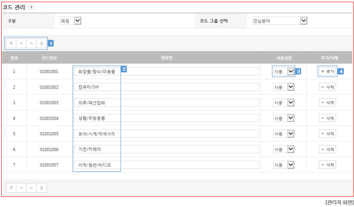Open the 코드 그룹 선택 dropdown showing 관심분야
This screenshot has width=354, height=207.
tap(280, 21)
